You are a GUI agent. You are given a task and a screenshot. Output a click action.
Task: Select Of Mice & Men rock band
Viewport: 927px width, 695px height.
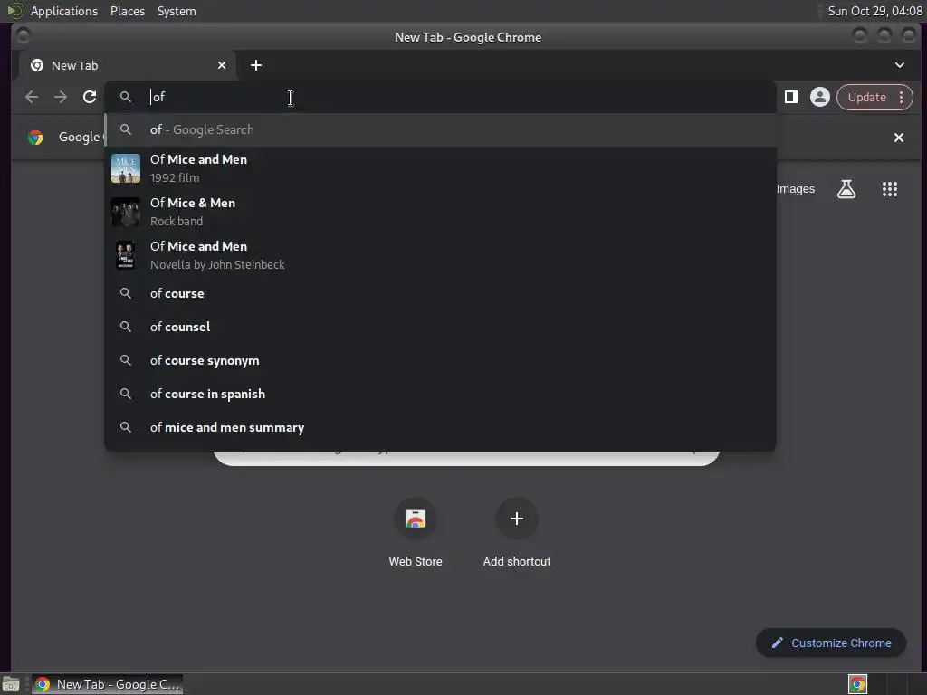click(x=440, y=212)
